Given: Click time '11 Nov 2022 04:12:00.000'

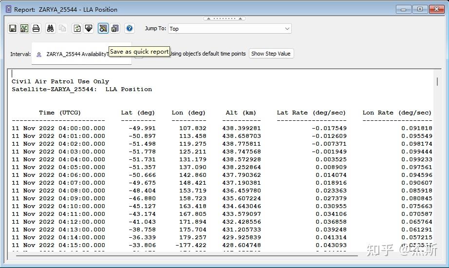Looking at the screenshot, I should pos(58,222).
